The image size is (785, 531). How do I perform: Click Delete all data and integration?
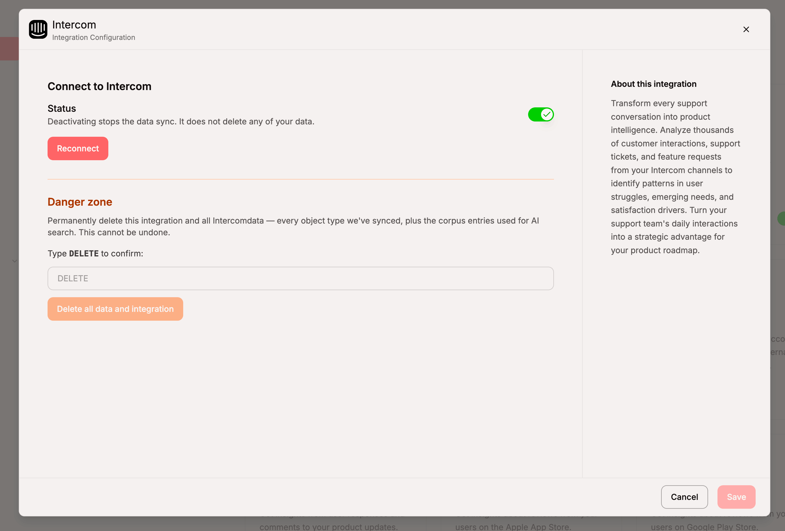coord(115,309)
